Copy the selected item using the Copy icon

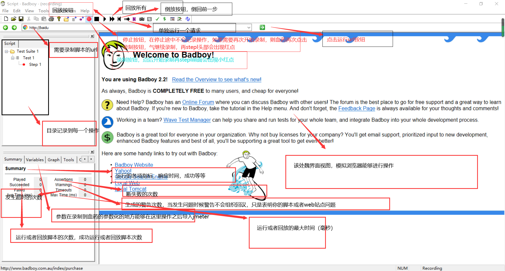point(36,19)
